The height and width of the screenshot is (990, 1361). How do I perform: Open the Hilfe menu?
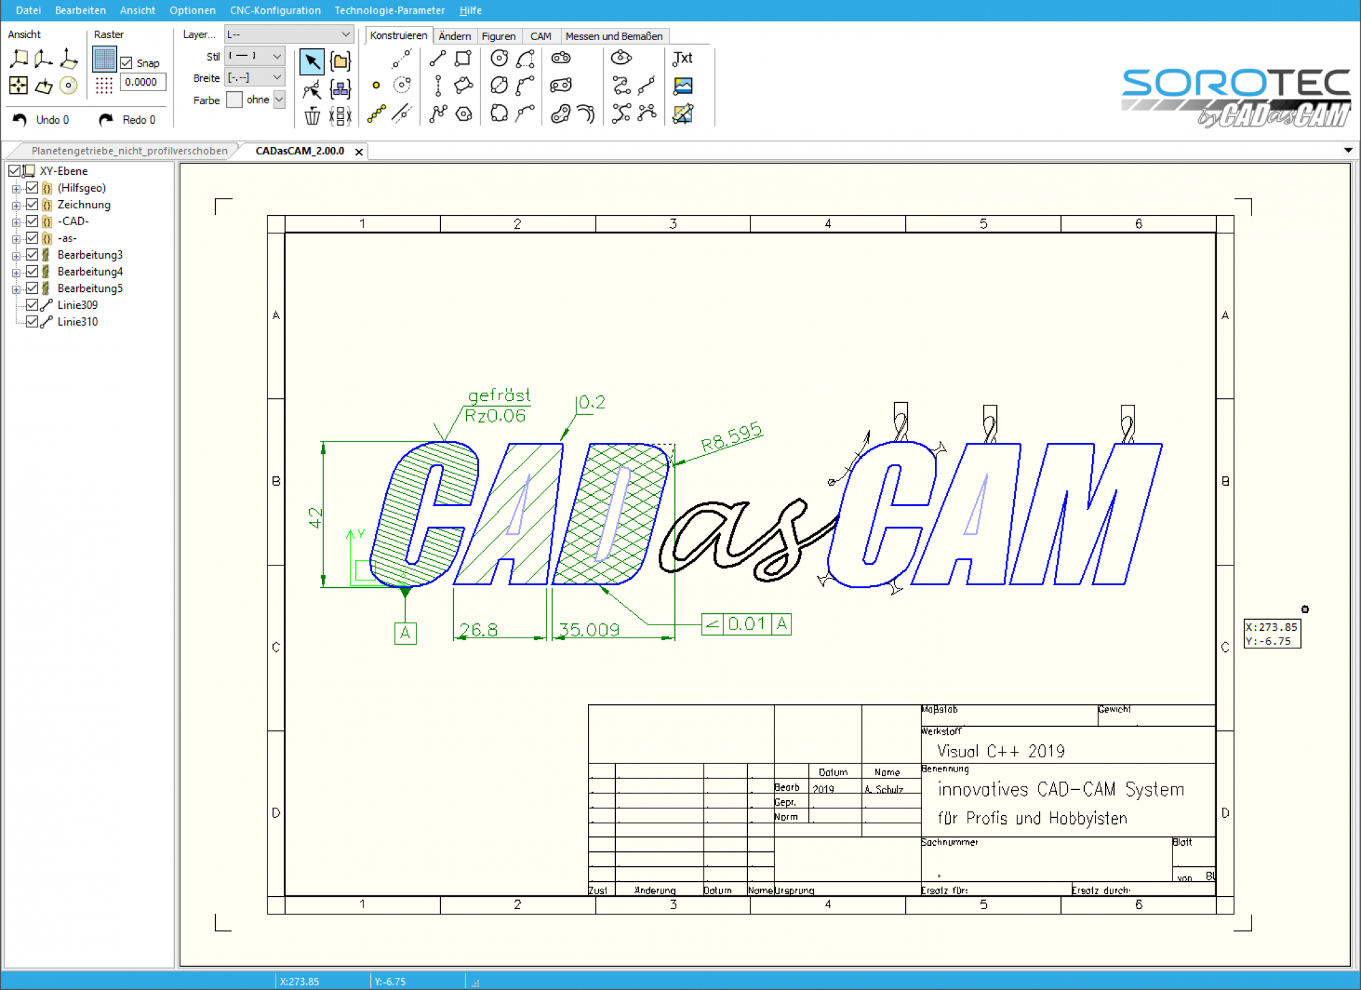(470, 10)
